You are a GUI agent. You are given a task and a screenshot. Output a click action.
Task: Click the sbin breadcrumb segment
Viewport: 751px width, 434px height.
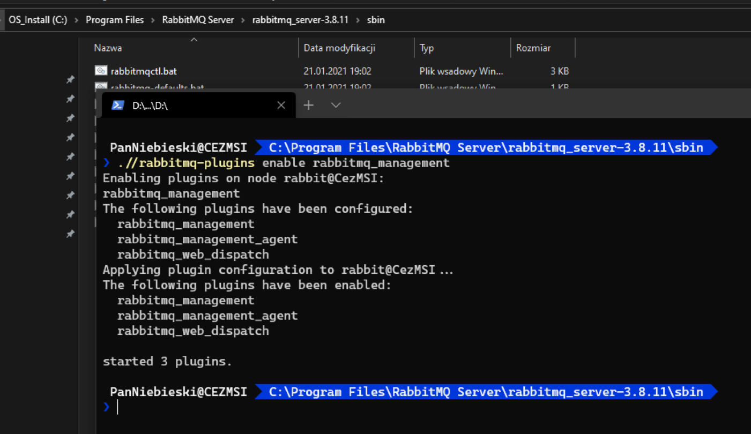376,20
